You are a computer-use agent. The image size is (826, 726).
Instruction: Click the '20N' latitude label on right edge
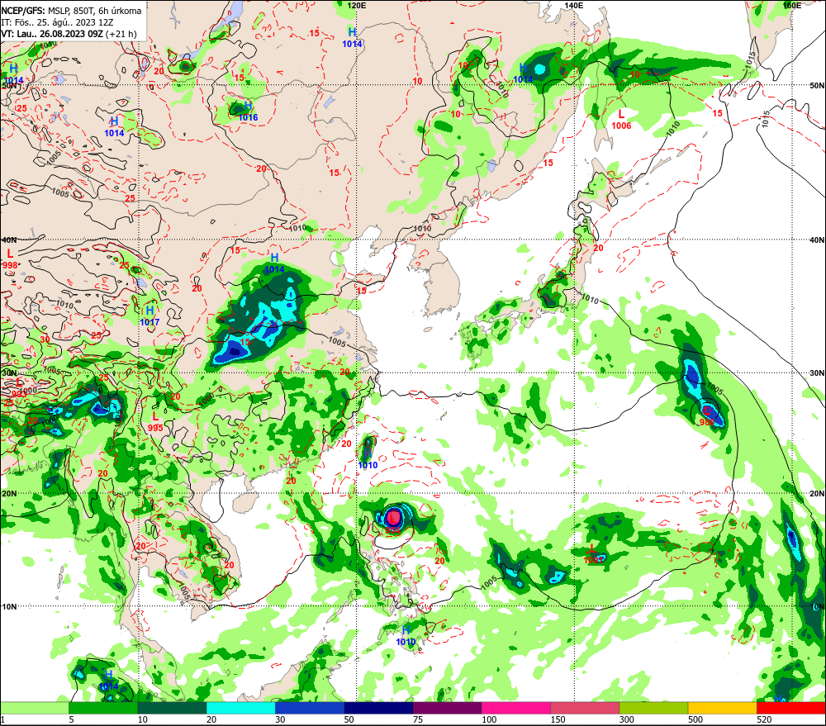tap(817, 494)
